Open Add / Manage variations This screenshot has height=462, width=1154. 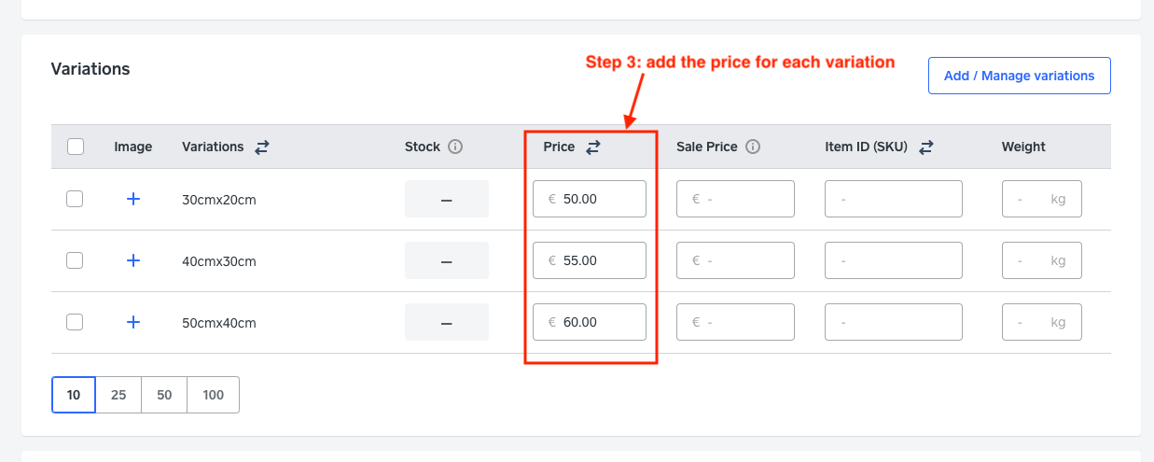(1020, 76)
